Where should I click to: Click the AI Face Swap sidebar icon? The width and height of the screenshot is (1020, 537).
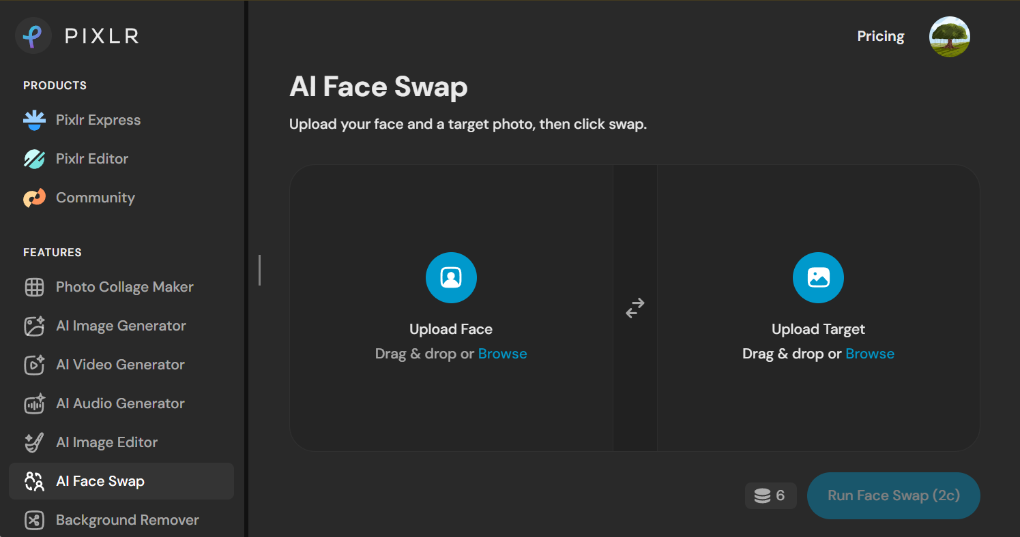pyautogui.click(x=34, y=481)
